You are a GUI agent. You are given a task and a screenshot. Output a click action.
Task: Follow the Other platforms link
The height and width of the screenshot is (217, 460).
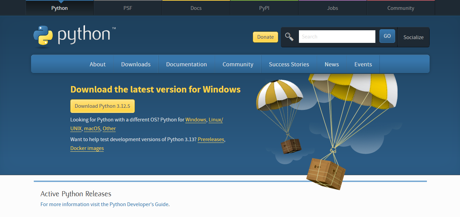click(109, 129)
